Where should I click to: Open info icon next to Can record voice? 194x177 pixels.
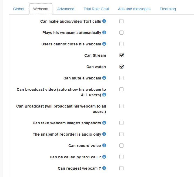[104, 145]
